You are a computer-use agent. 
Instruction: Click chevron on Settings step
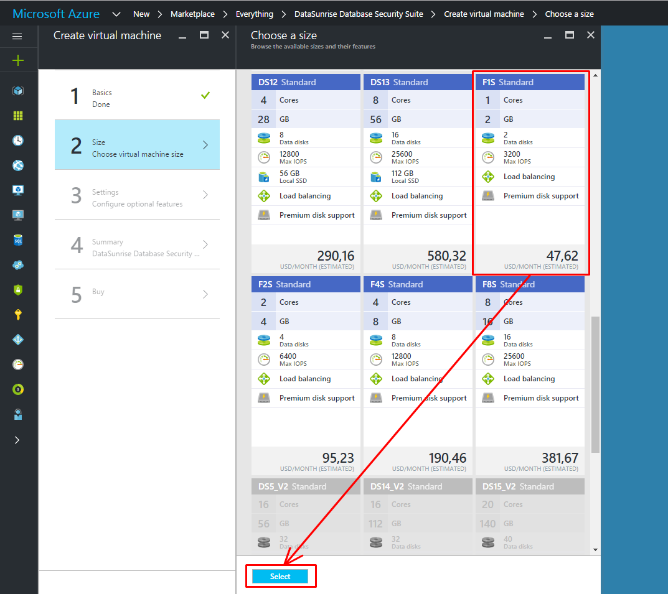[x=205, y=195]
